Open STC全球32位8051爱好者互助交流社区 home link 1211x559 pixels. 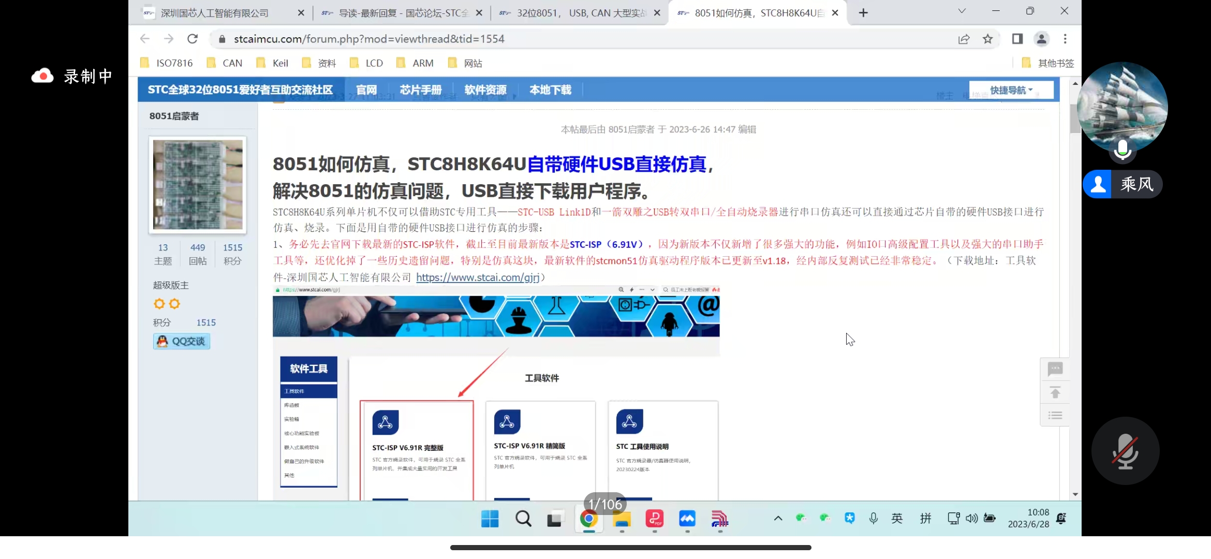(x=240, y=90)
